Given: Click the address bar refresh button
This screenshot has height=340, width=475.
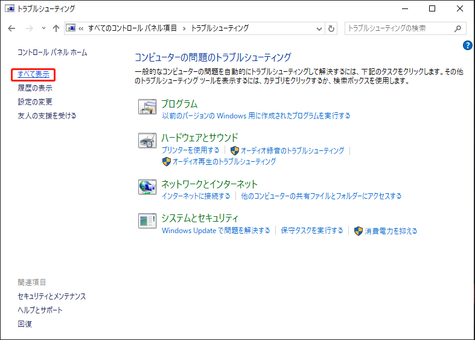Looking at the screenshot, I should coord(331,29).
